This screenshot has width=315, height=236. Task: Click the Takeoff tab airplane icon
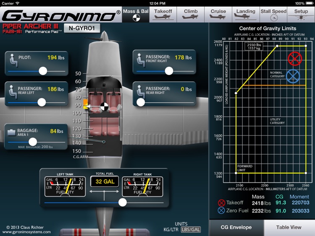(163, 17)
